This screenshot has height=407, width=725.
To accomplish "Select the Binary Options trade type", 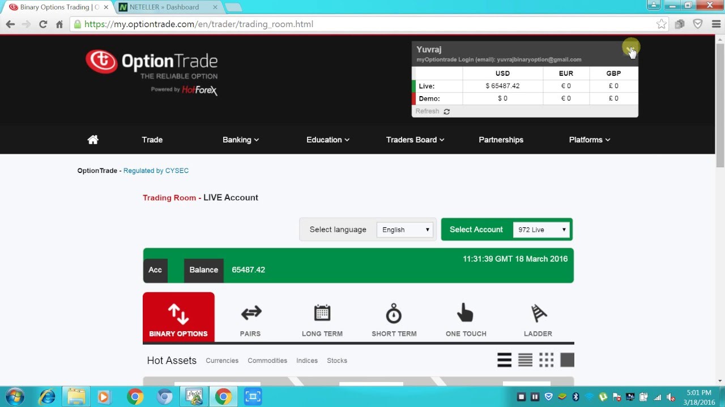I will click(x=178, y=317).
